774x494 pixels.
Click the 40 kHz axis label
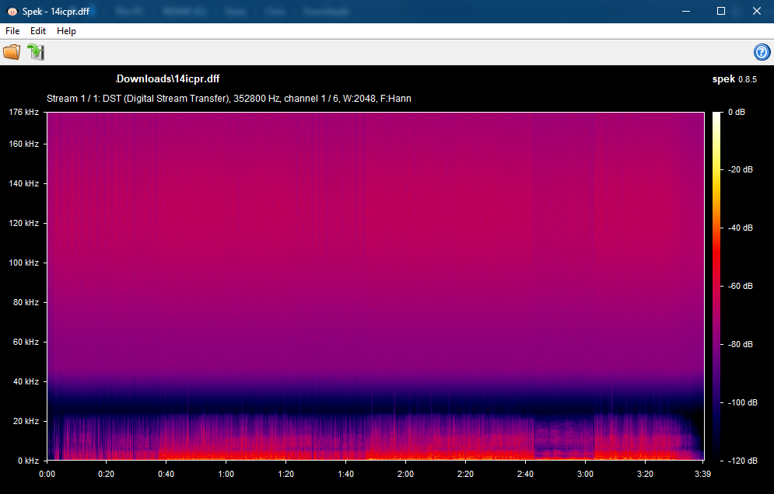pos(26,381)
